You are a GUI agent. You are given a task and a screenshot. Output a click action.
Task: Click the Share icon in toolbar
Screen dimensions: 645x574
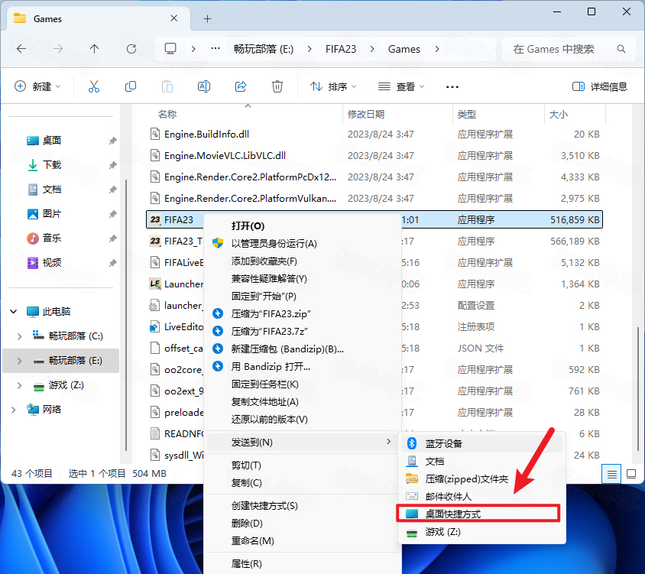pyautogui.click(x=241, y=86)
